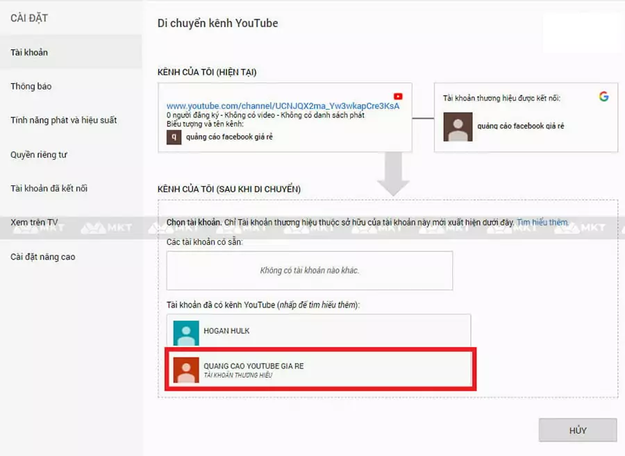Open Tính năng phát và hiệu suất

coord(64,120)
